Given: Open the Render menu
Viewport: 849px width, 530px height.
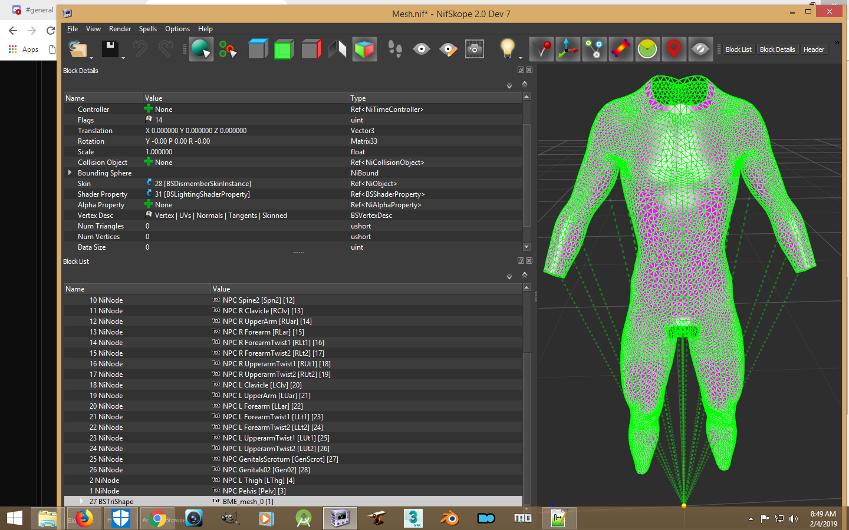Looking at the screenshot, I should point(120,28).
